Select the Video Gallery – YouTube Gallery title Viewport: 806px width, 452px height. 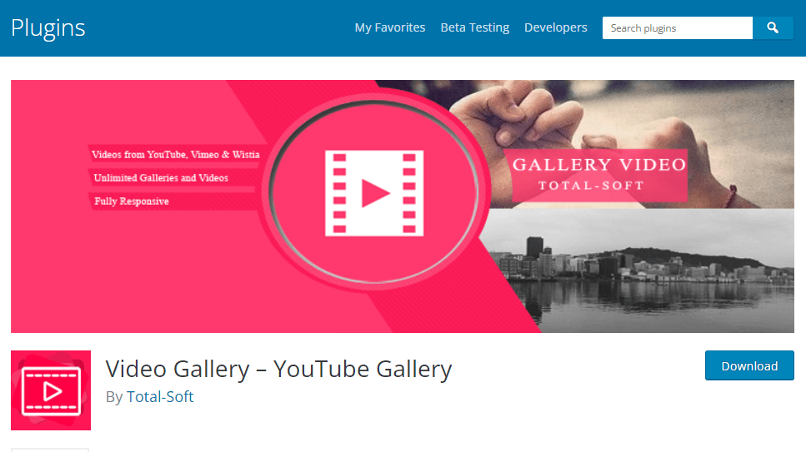pos(278,369)
